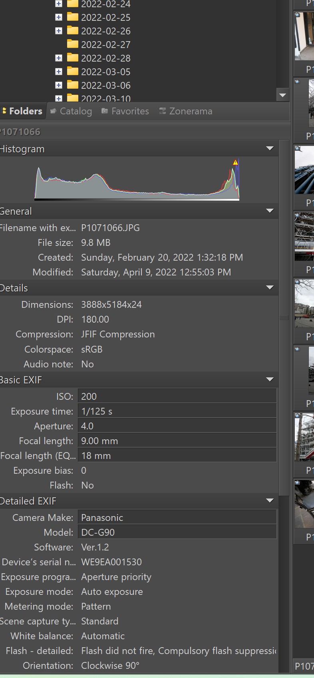Click the Exposure mode Auto exposure value

tap(112, 592)
